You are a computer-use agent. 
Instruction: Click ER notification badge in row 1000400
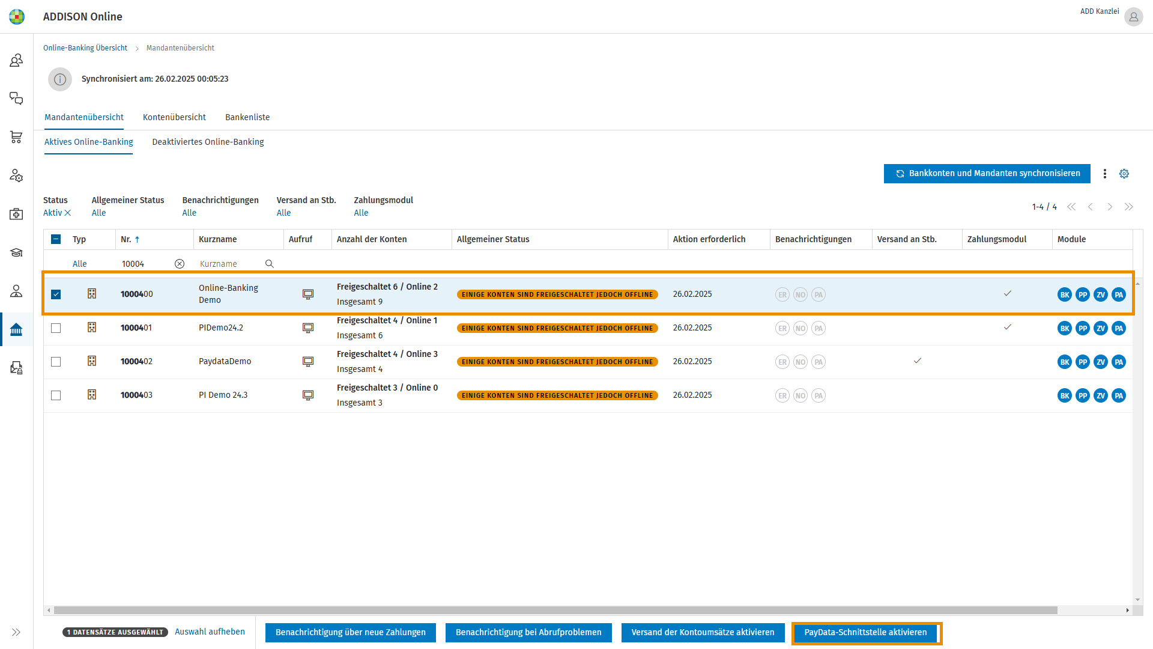click(x=782, y=294)
